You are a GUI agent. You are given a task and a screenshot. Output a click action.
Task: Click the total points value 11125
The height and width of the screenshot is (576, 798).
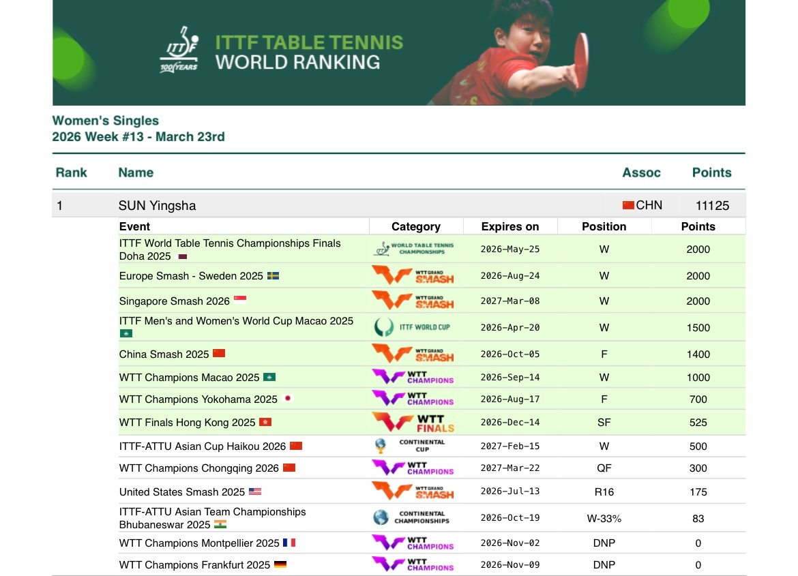(712, 206)
